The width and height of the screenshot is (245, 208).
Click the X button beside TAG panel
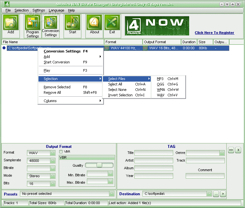(238, 150)
